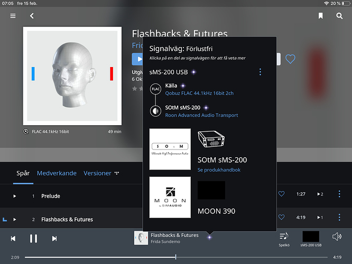352x264 pixels.
Task: Favorite the Prelude track heart
Action: coord(281,194)
